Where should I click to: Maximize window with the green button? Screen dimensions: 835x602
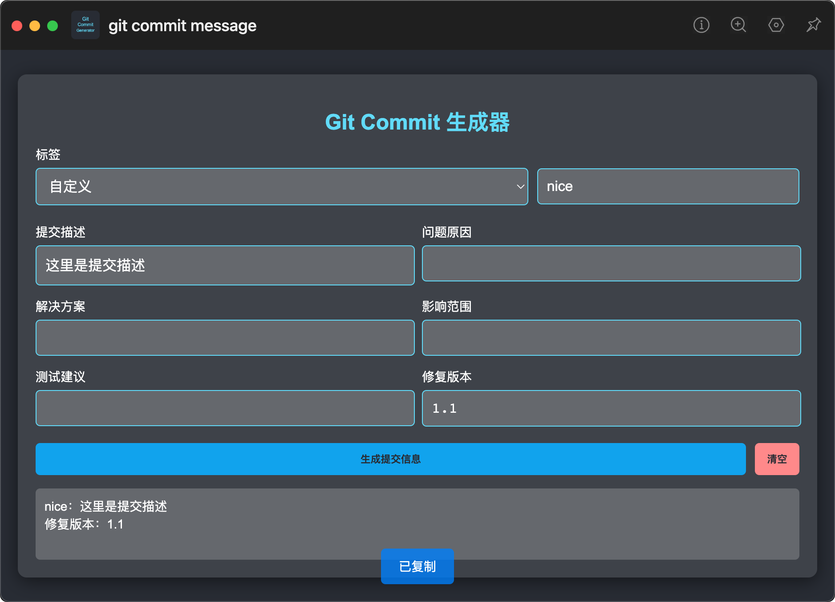[53, 26]
